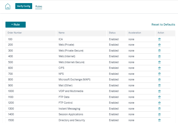
Task: Open the Instant Messaging rule name
Action: 69,109
